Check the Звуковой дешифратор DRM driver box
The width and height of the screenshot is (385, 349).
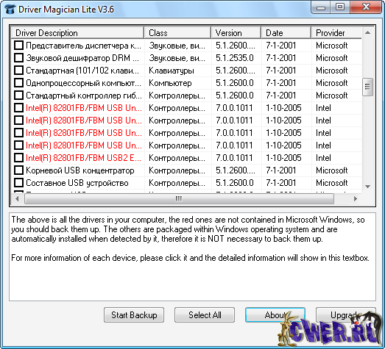18,58
